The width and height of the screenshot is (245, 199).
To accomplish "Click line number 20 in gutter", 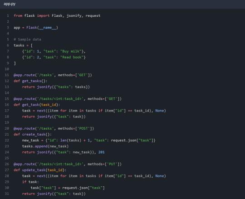I will pos(7,128).
